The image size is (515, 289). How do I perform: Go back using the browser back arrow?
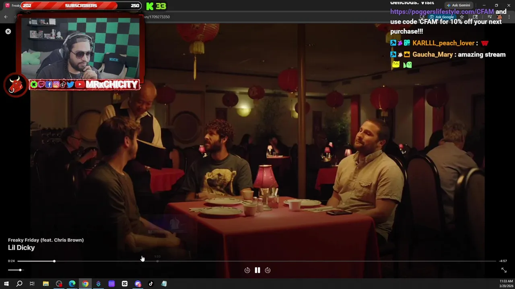click(6, 17)
